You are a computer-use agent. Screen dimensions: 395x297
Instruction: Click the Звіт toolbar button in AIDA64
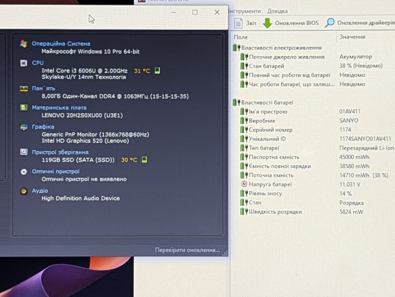pos(245,23)
